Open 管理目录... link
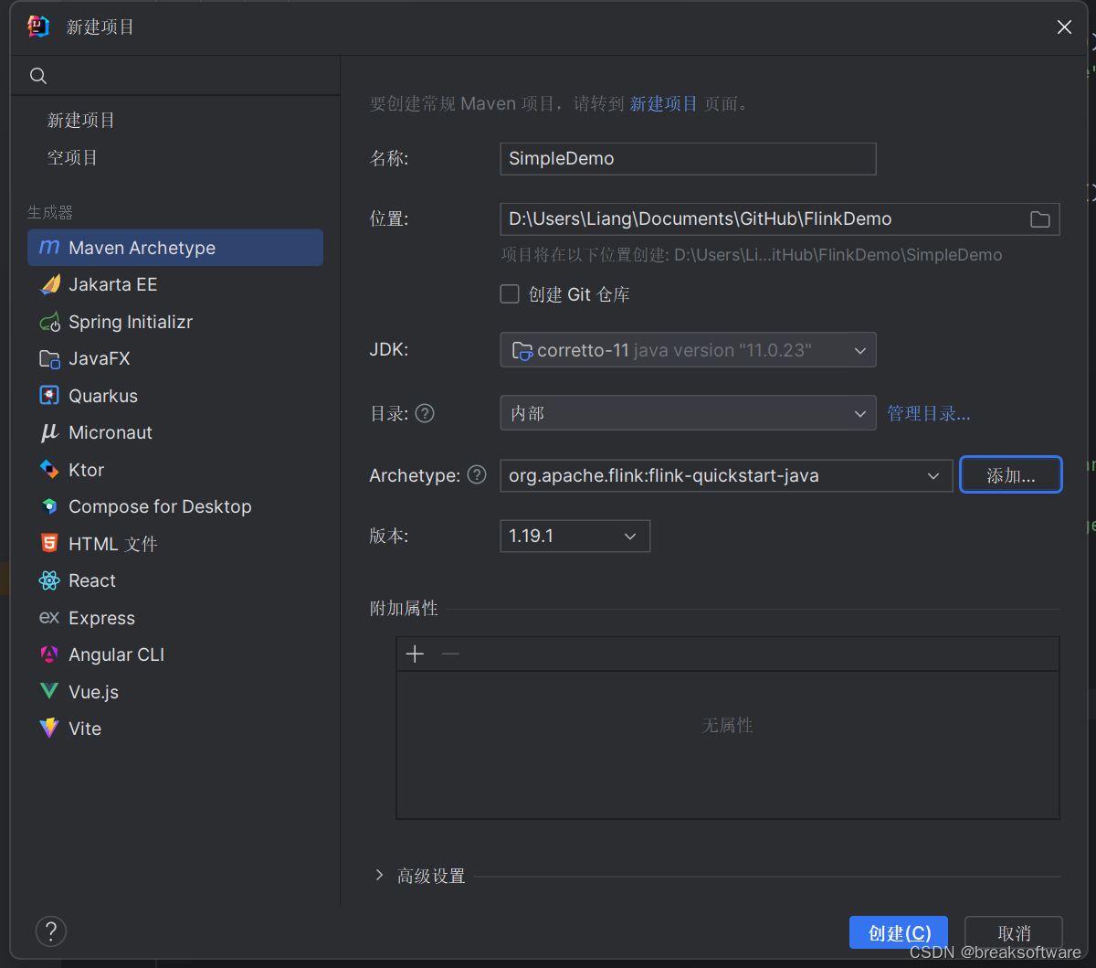Viewport: 1096px width, 968px height. (928, 412)
